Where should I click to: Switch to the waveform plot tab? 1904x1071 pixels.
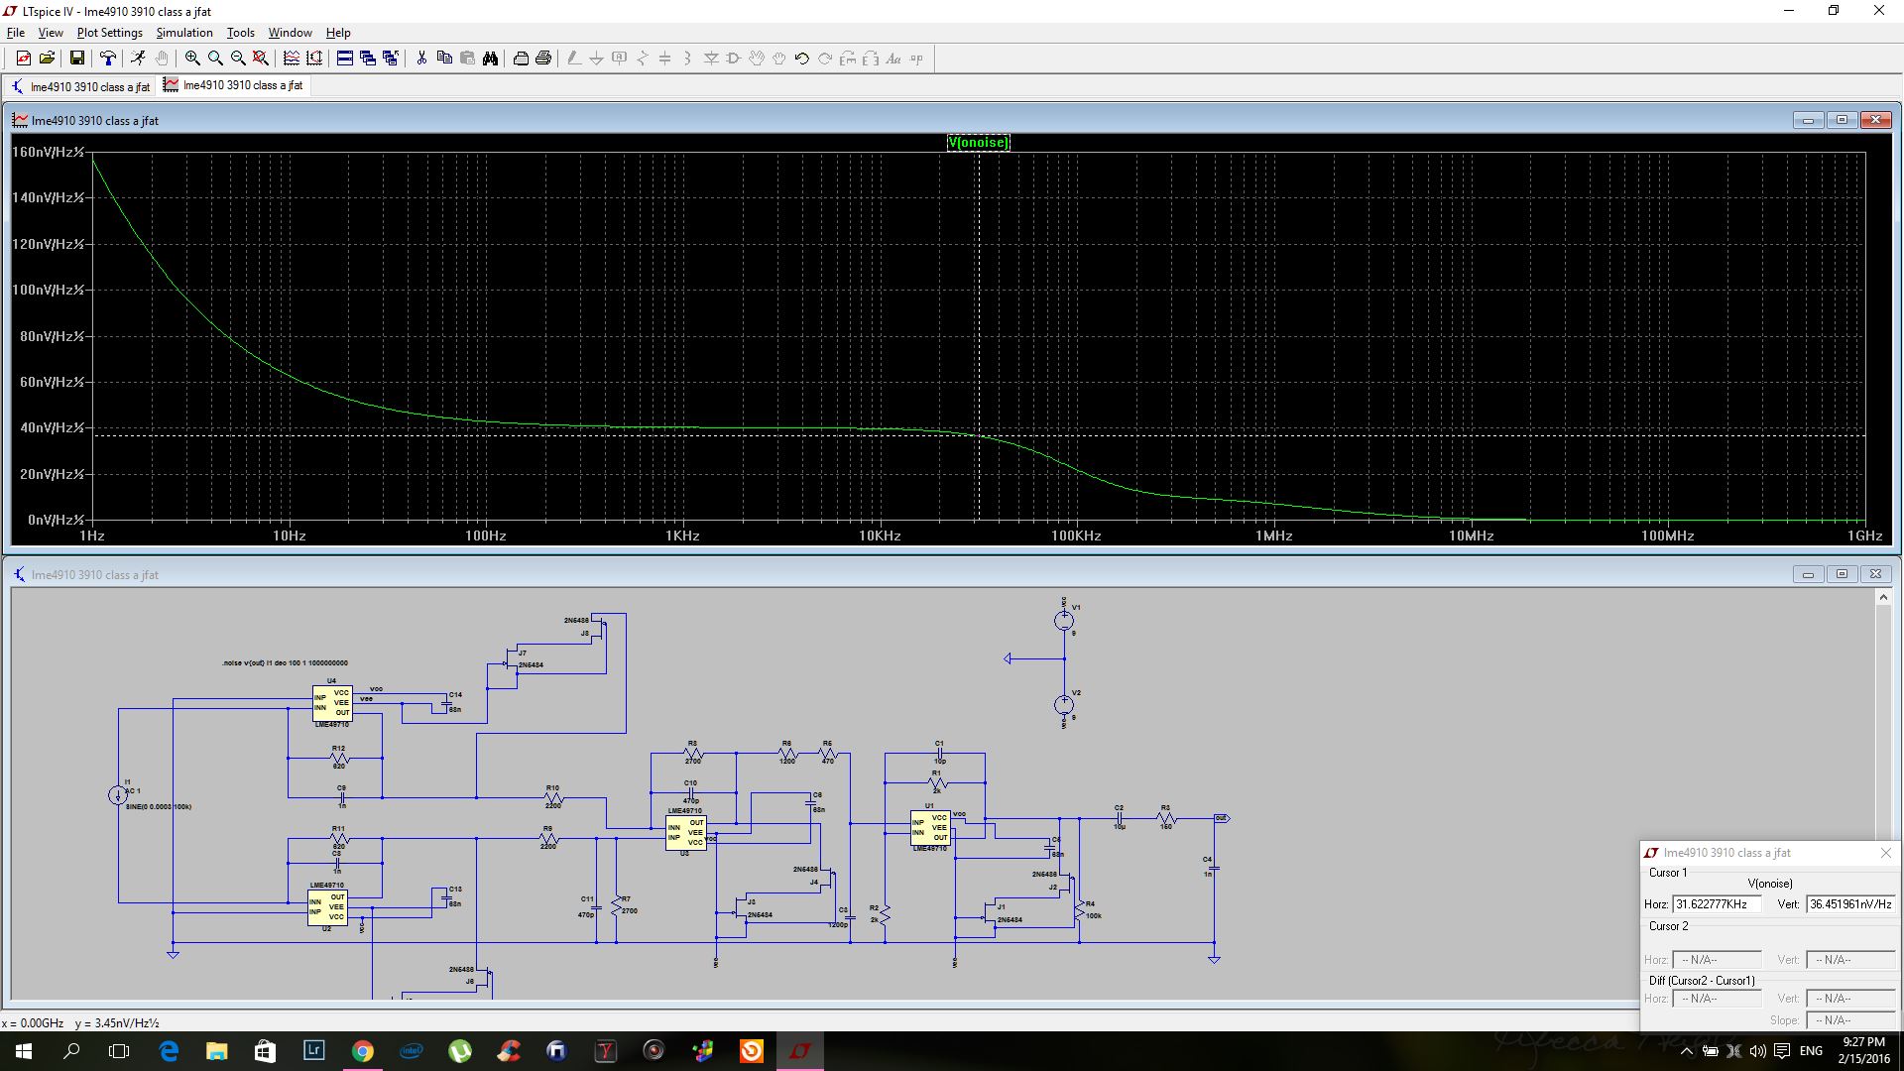click(x=233, y=85)
